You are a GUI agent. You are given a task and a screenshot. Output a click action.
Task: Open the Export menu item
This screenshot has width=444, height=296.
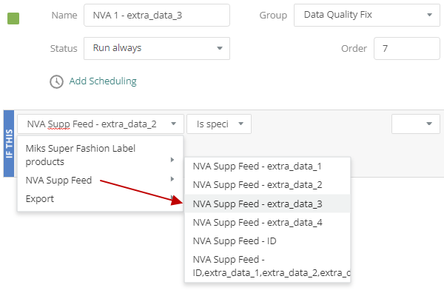100,199
